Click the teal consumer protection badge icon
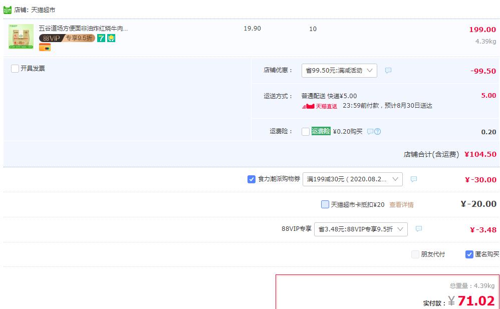Image resolution: width=500 pixels, height=309 pixels. click(x=111, y=38)
